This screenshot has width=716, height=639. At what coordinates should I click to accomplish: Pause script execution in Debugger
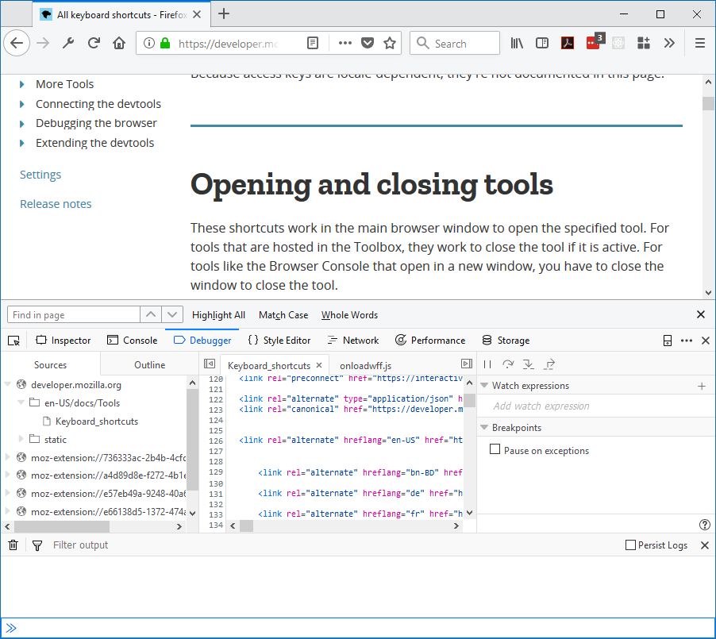[x=488, y=364]
